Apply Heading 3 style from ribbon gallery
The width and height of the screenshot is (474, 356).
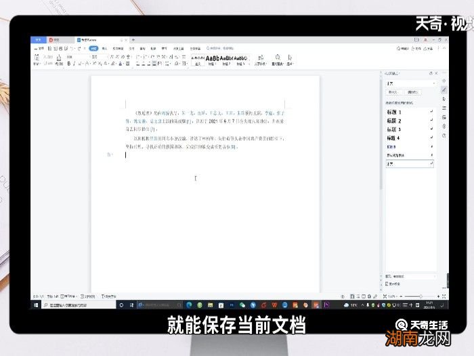point(240,60)
